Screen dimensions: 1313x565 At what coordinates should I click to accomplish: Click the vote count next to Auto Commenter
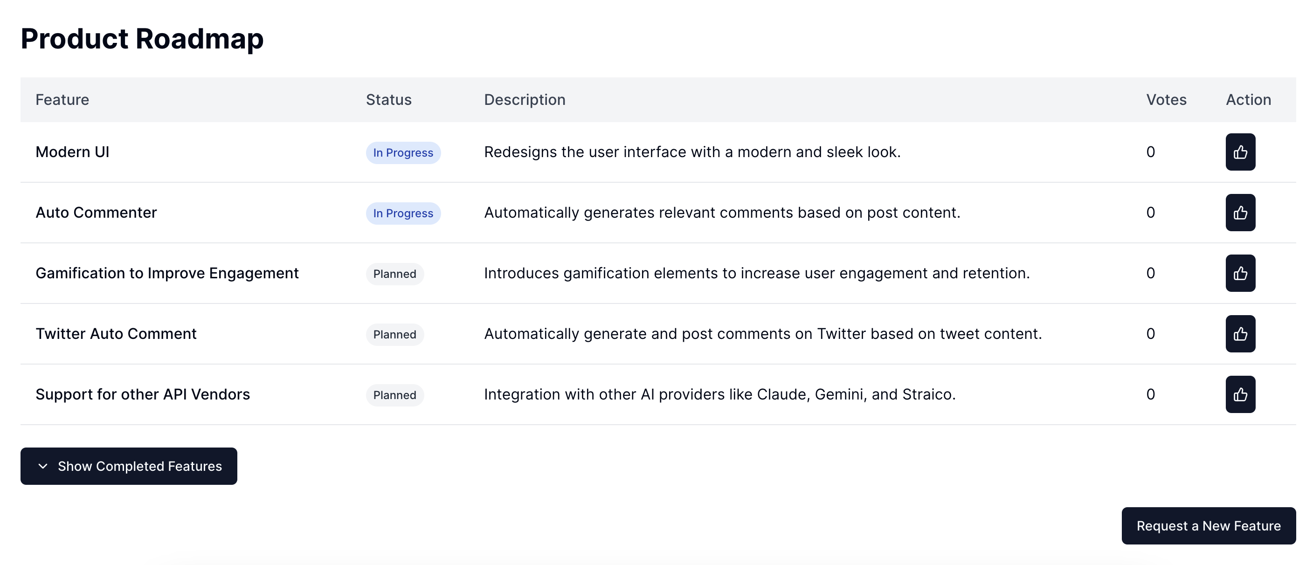pos(1150,213)
